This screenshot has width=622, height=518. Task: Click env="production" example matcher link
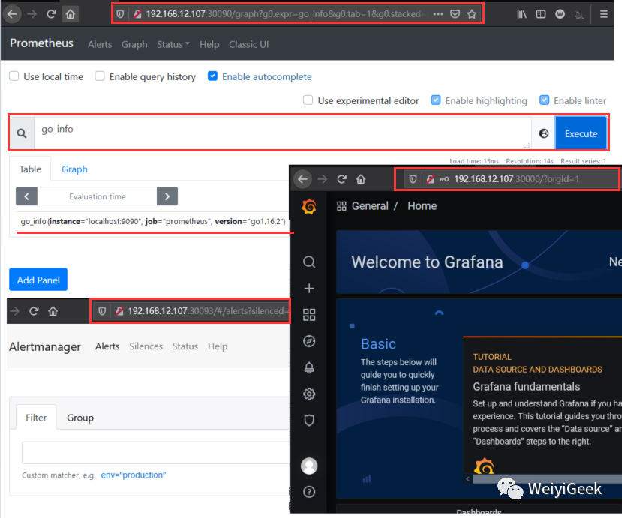[134, 475]
